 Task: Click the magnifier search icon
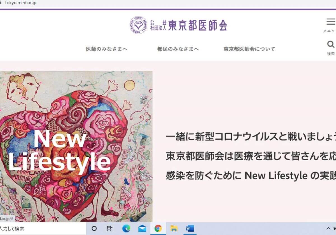point(331,44)
